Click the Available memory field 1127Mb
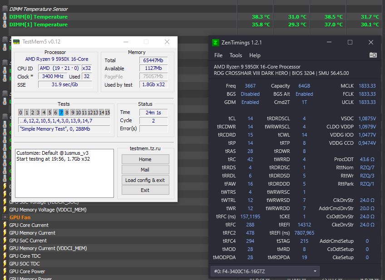 tap(153, 68)
